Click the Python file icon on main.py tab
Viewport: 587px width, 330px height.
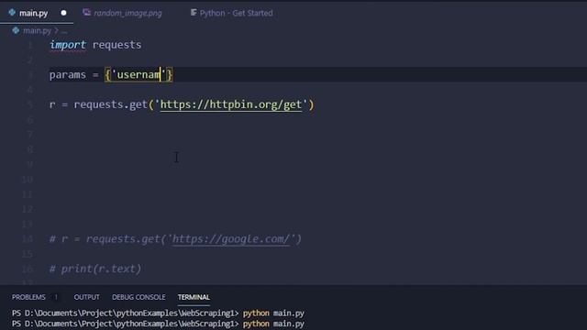12,13
